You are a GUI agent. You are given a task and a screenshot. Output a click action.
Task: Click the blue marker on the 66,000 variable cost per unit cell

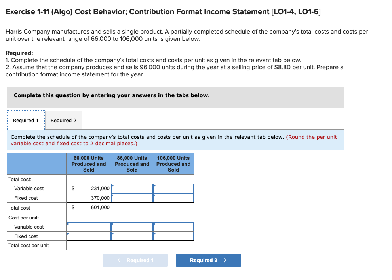coord(67,224)
